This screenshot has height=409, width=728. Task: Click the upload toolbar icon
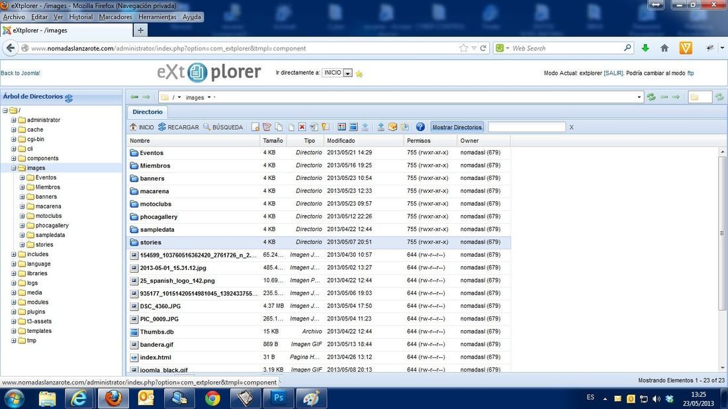pyautogui.click(x=381, y=127)
